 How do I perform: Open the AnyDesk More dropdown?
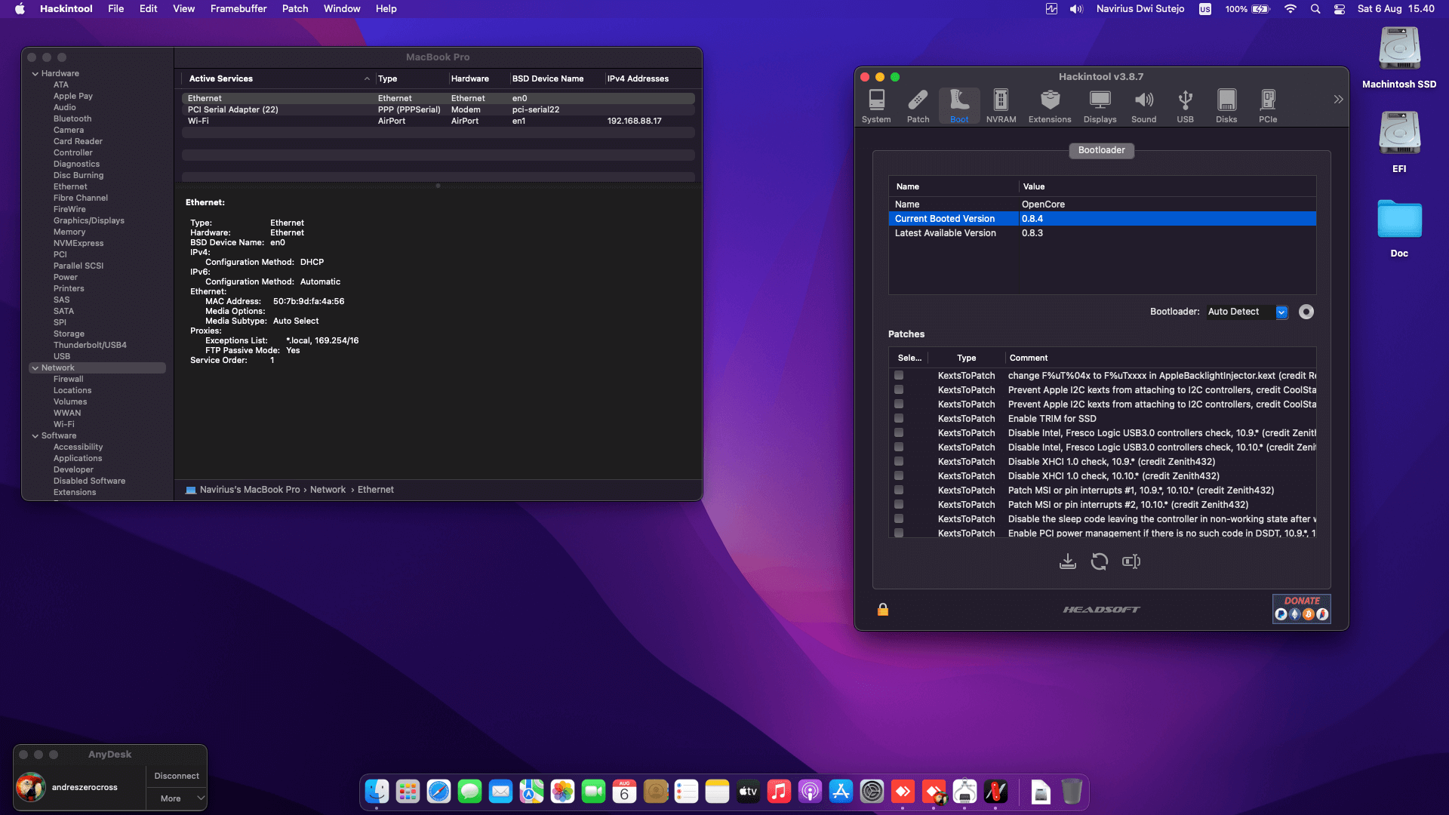click(177, 798)
